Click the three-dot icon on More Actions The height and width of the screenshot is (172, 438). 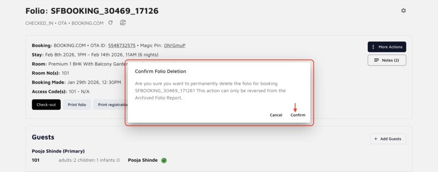(373, 47)
